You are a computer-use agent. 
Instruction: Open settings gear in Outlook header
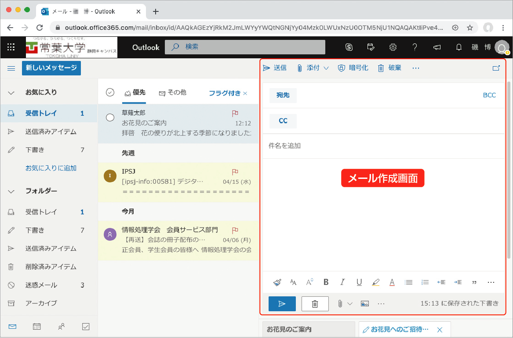click(393, 47)
